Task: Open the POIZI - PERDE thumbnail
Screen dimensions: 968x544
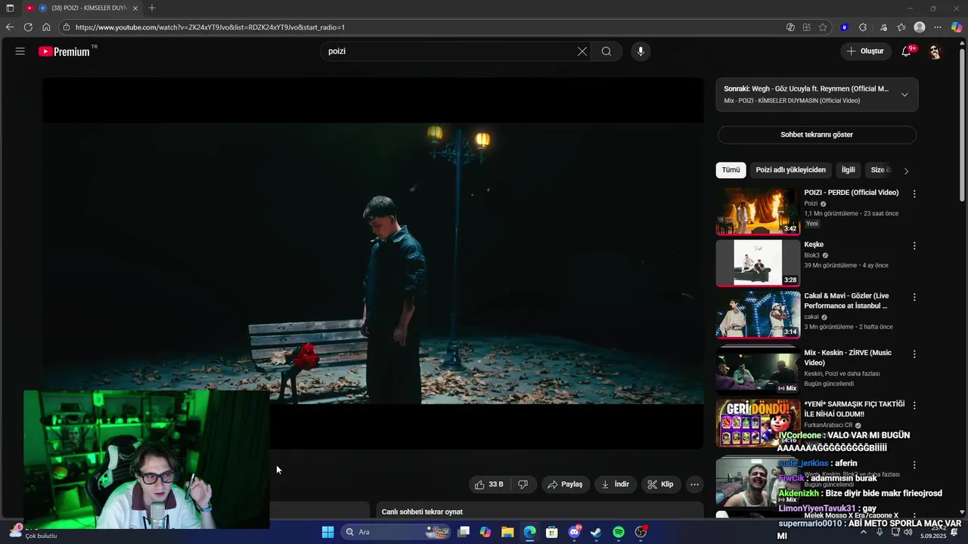Action: [x=758, y=212]
